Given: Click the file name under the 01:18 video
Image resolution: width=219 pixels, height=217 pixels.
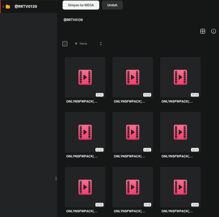Looking at the screenshot, I should coord(129,211).
